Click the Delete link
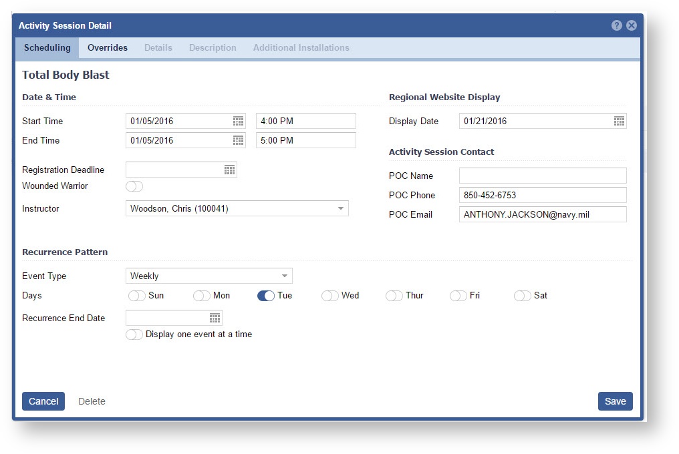Viewport: 679px width, 454px height. 92,401
